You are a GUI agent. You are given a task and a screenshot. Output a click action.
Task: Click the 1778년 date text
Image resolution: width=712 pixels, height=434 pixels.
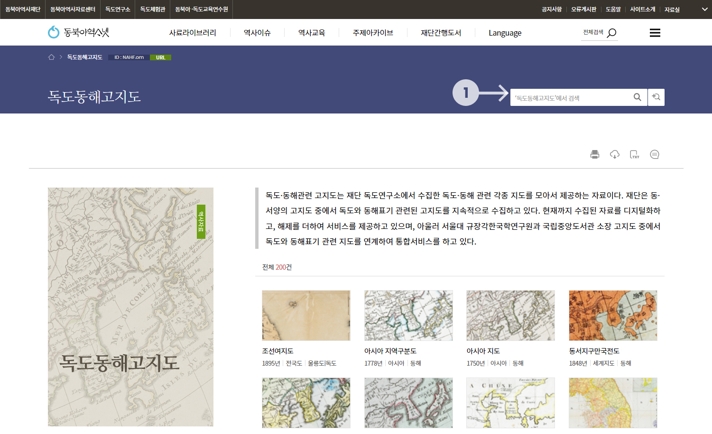(x=373, y=363)
